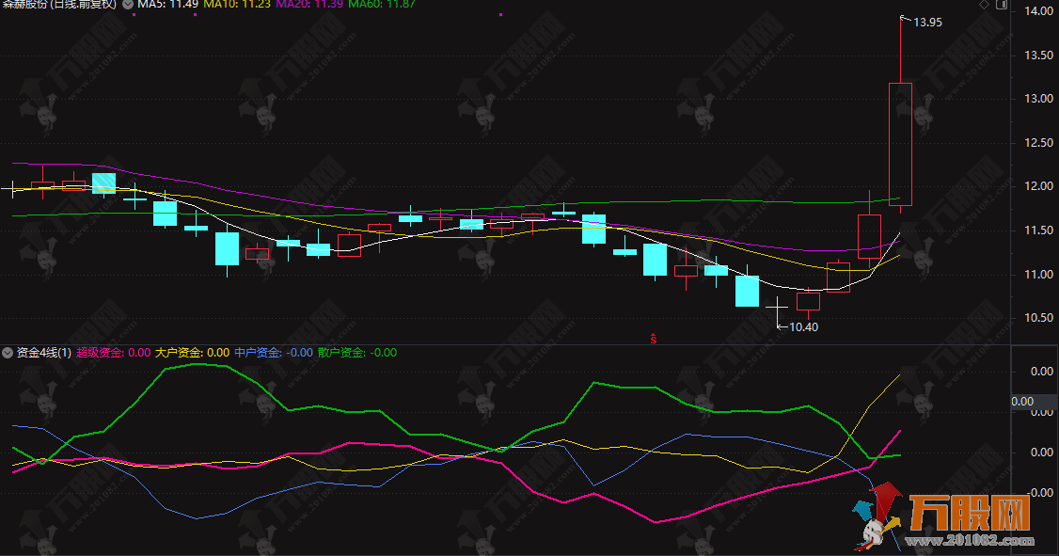Viewport: 1059px width, 556px height.
Task: Click the 0.00 value tag on indicator axis
Action: coord(1022,402)
